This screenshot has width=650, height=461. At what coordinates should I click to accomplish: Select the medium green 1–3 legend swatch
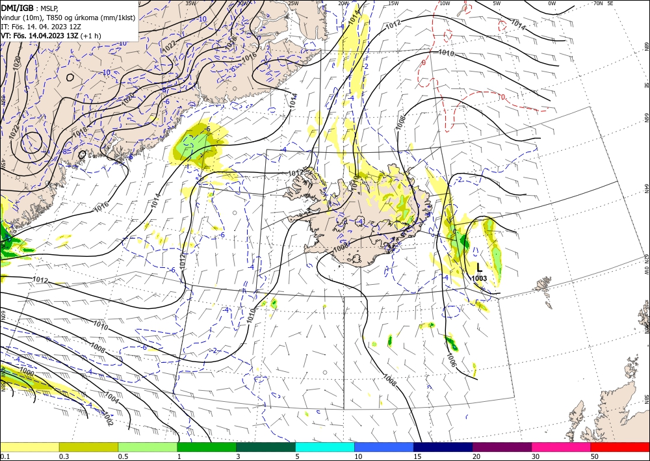pyautogui.click(x=207, y=447)
